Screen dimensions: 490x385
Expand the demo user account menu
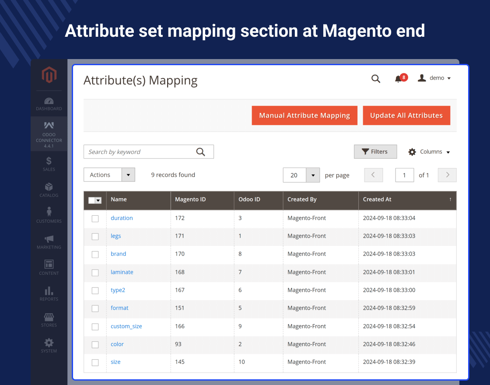coord(434,78)
